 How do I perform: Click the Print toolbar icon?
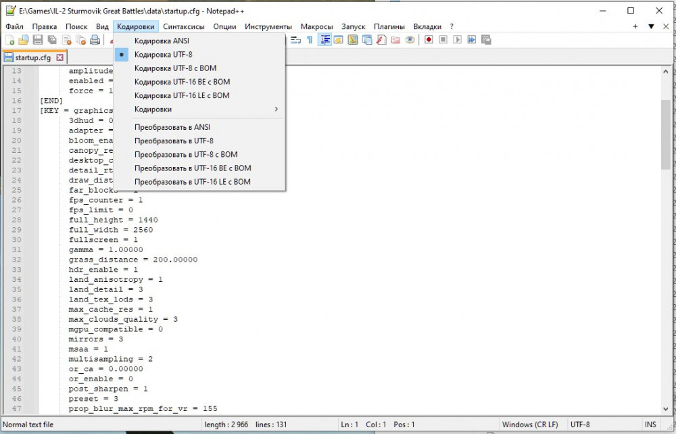(95, 40)
